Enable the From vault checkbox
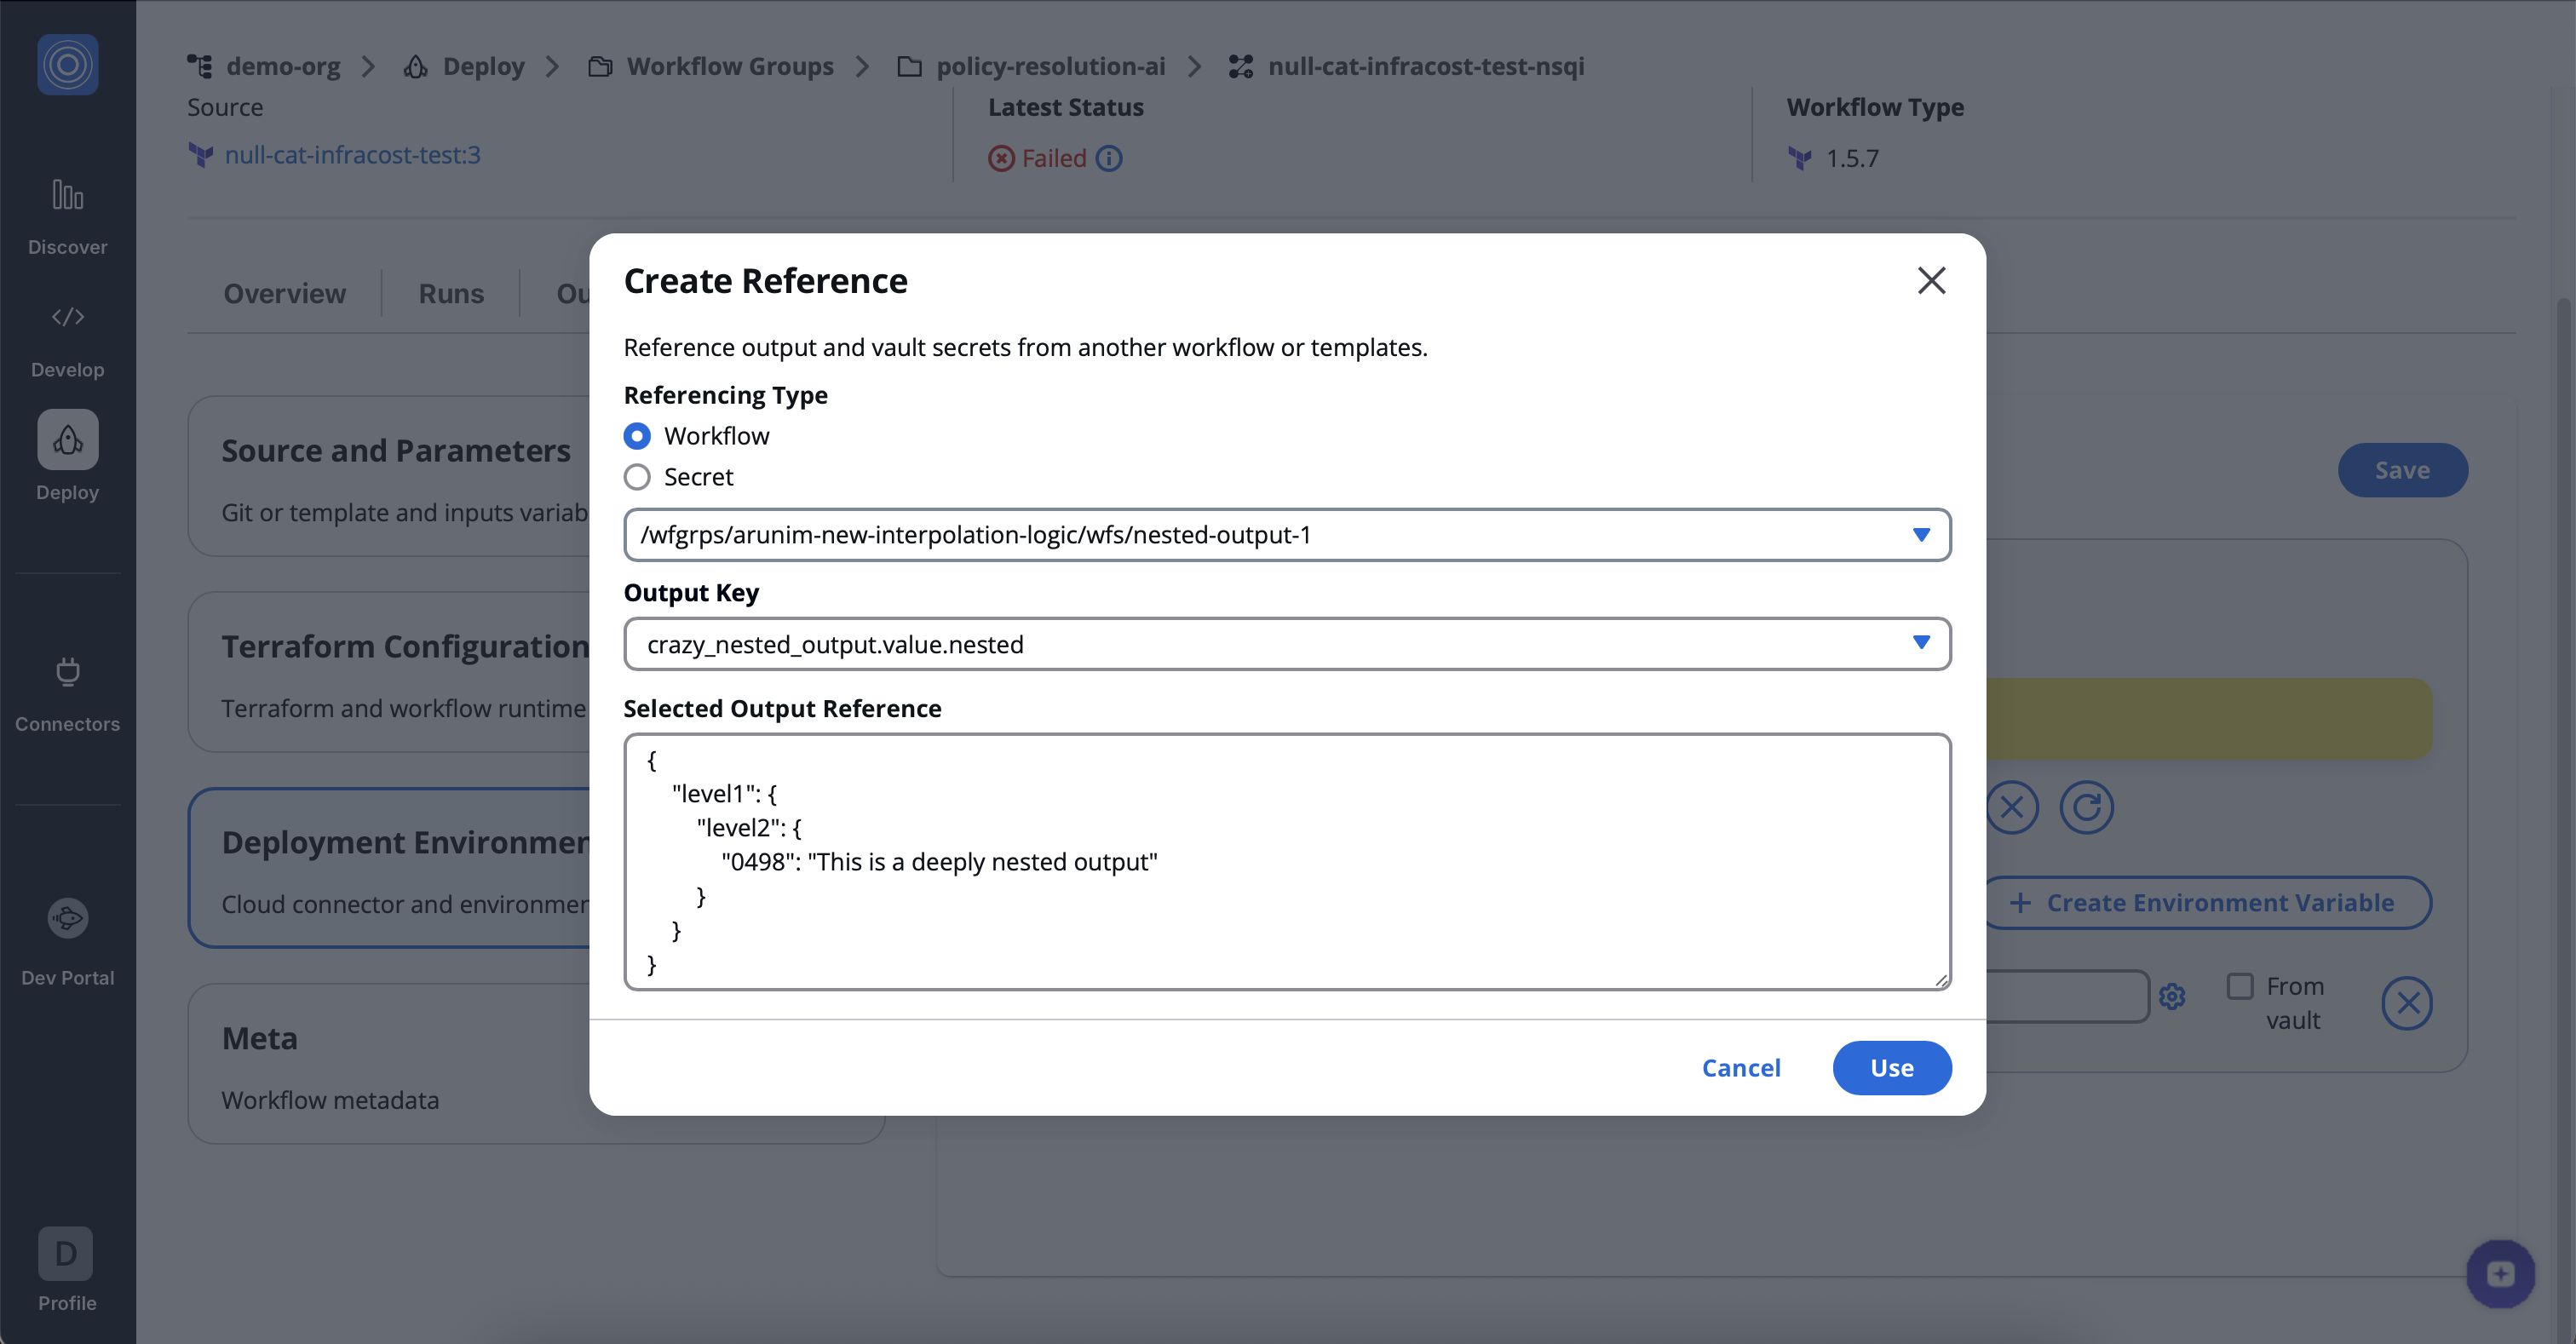 [x=2240, y=987]
